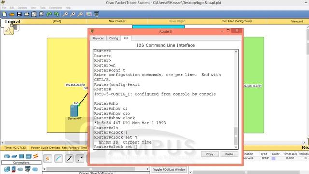Click the Logical workspace navigation icon
The image size is (309, 174).
tap(9, 30)
